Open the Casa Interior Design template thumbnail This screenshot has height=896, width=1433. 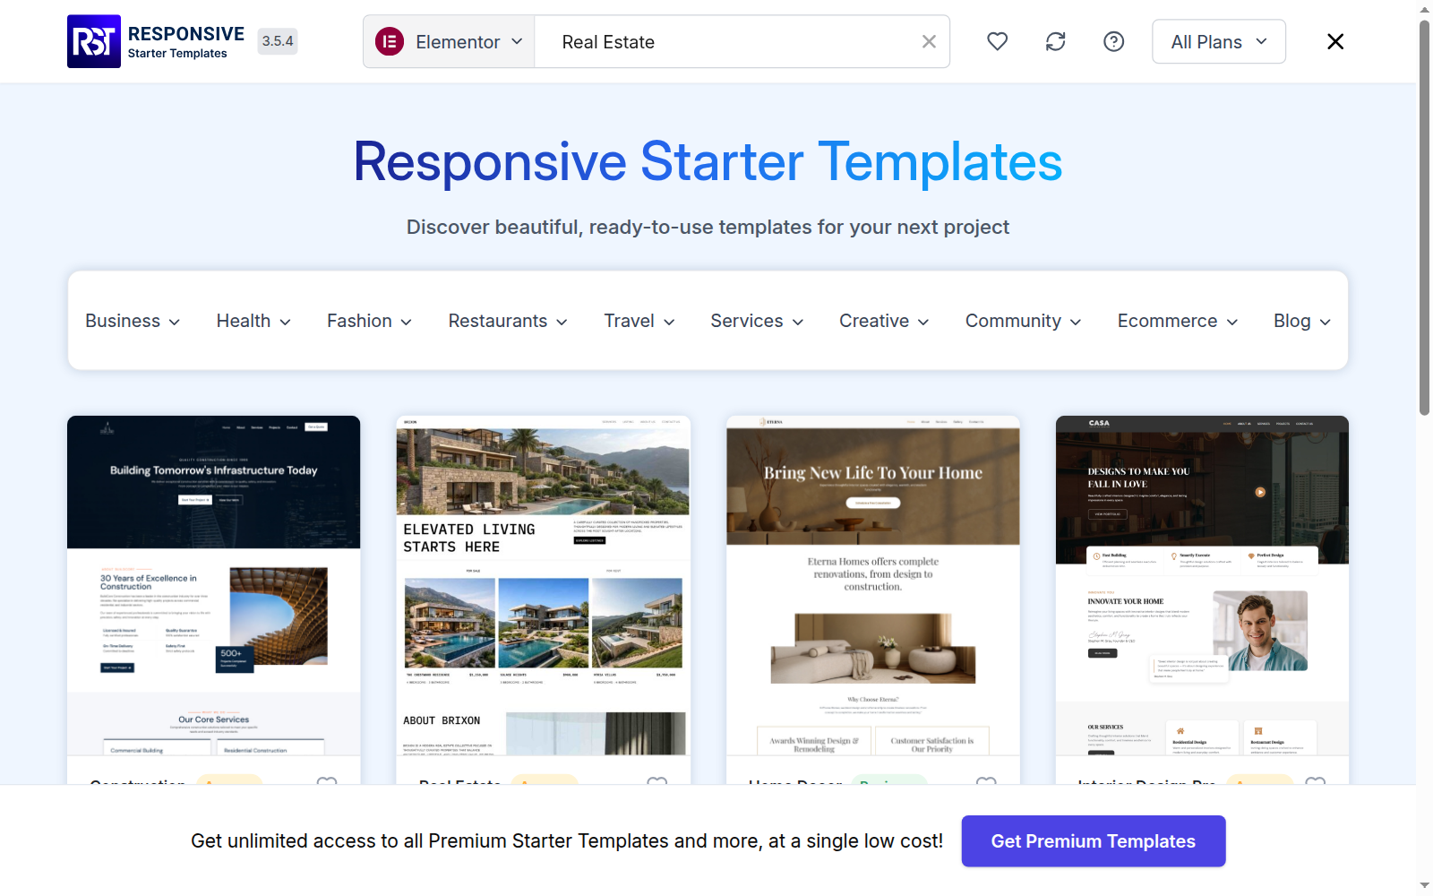pyautogui.click(x=1202, y=585)
